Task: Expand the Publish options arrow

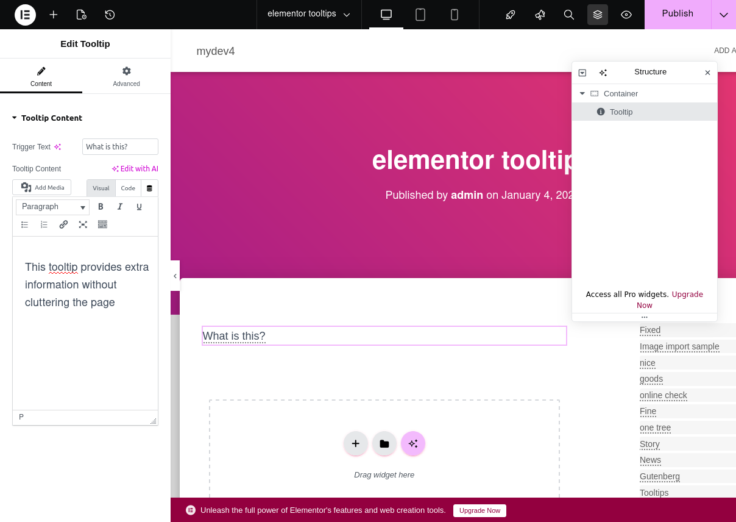Action: click(723, 15)
